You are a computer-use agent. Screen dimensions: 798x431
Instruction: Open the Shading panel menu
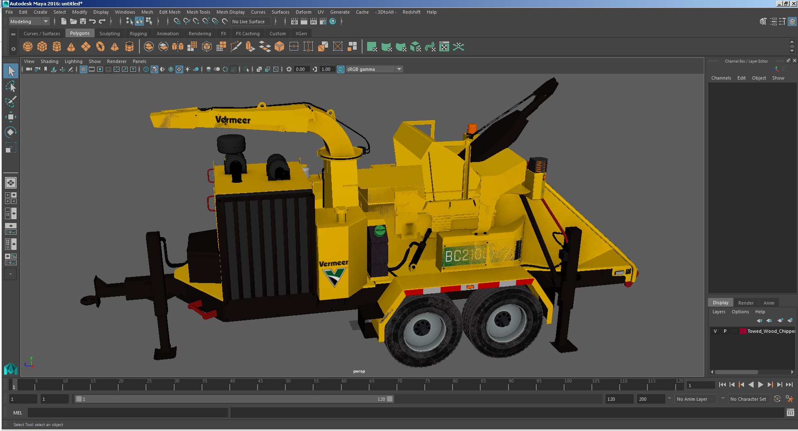[x=49, y=61]
